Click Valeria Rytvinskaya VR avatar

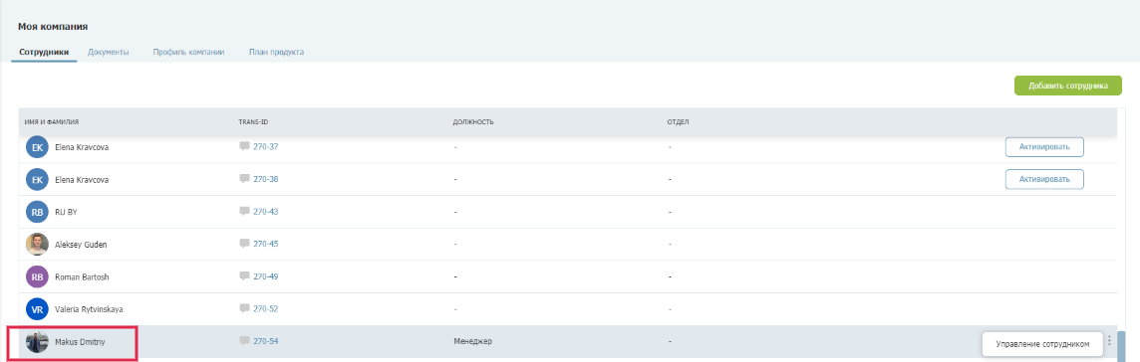pyautogui.click(x=37, y=309)
